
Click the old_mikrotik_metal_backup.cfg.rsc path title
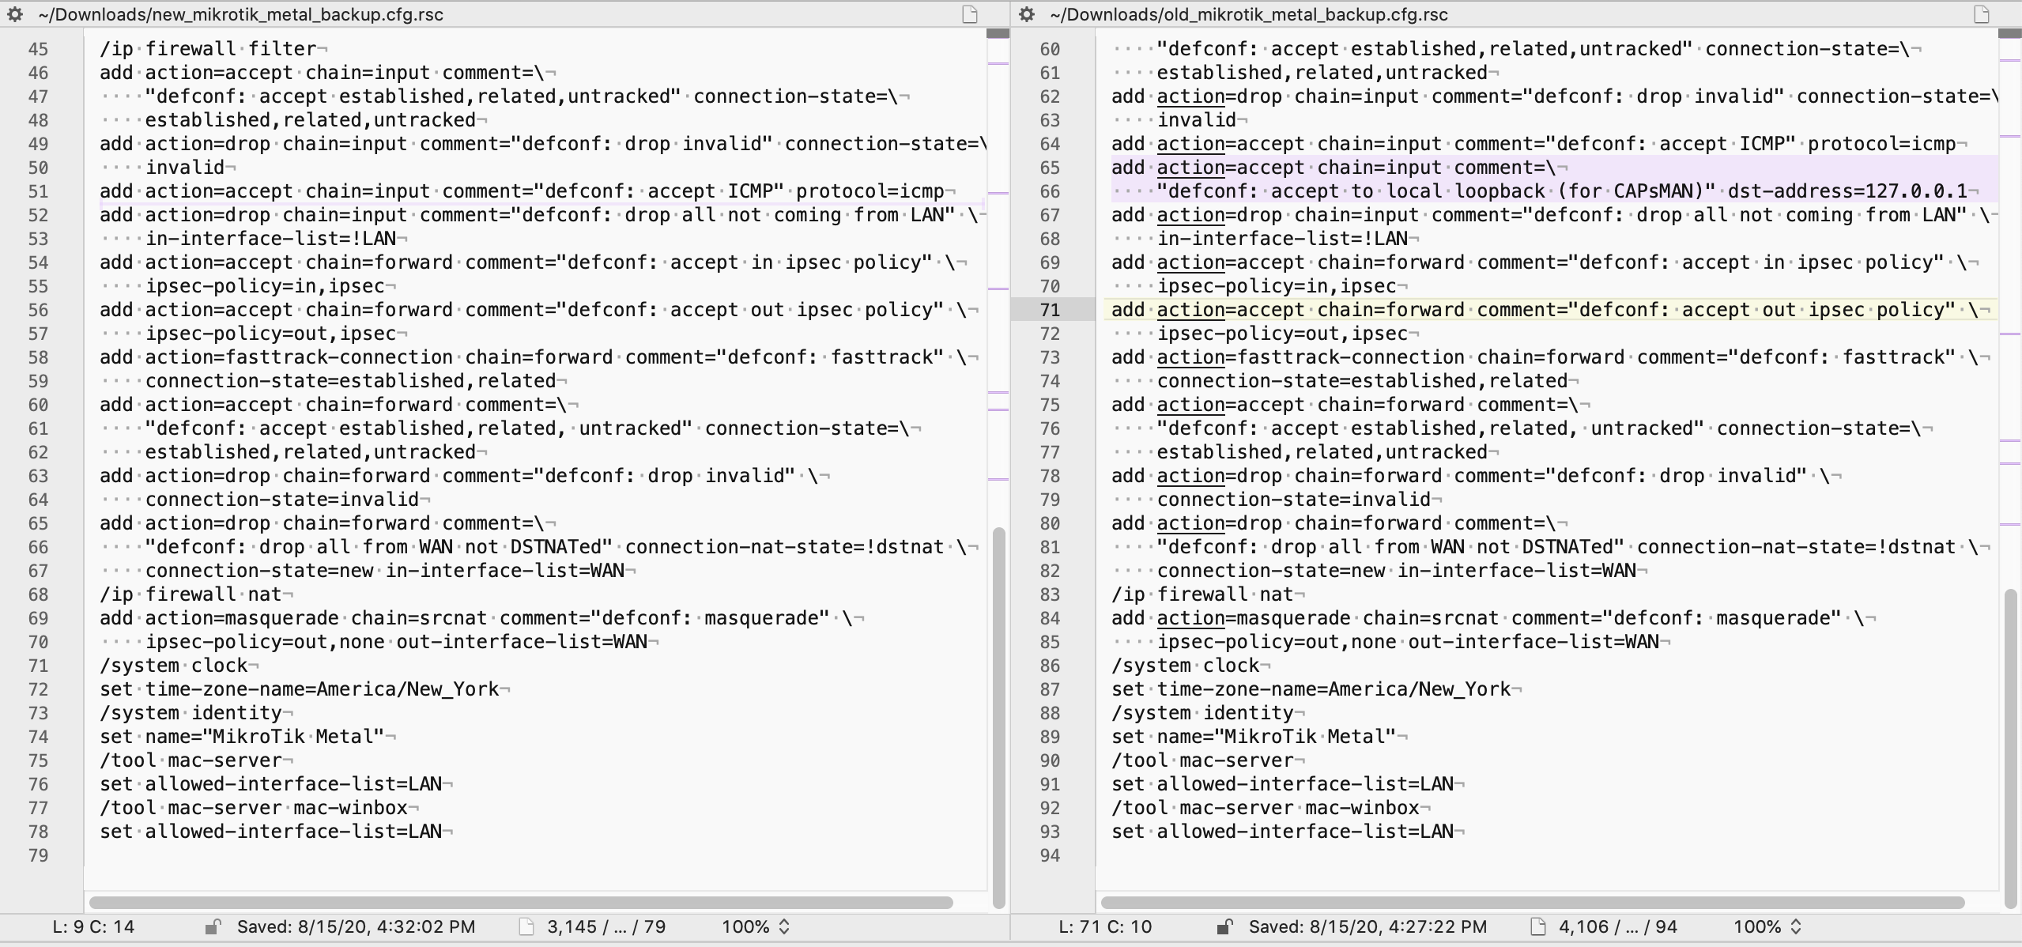coord(1249,14)
